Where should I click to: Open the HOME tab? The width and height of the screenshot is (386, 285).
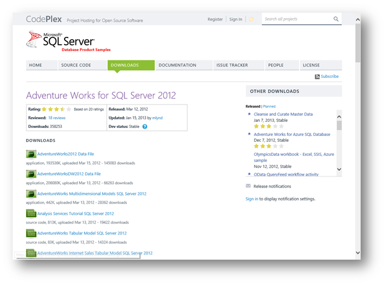point(42,65)
